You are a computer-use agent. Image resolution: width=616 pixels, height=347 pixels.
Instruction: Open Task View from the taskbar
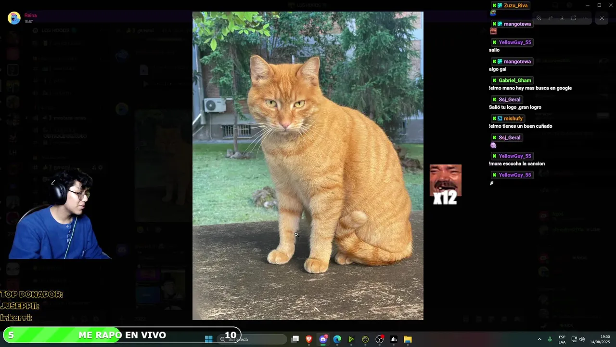point(295,339)
